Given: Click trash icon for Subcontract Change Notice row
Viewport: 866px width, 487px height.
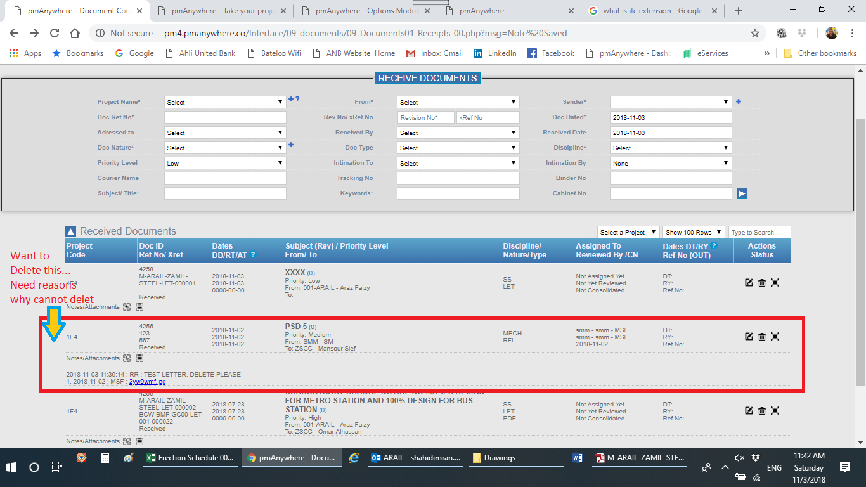Looking at the screenshot, I should [761, 411].
